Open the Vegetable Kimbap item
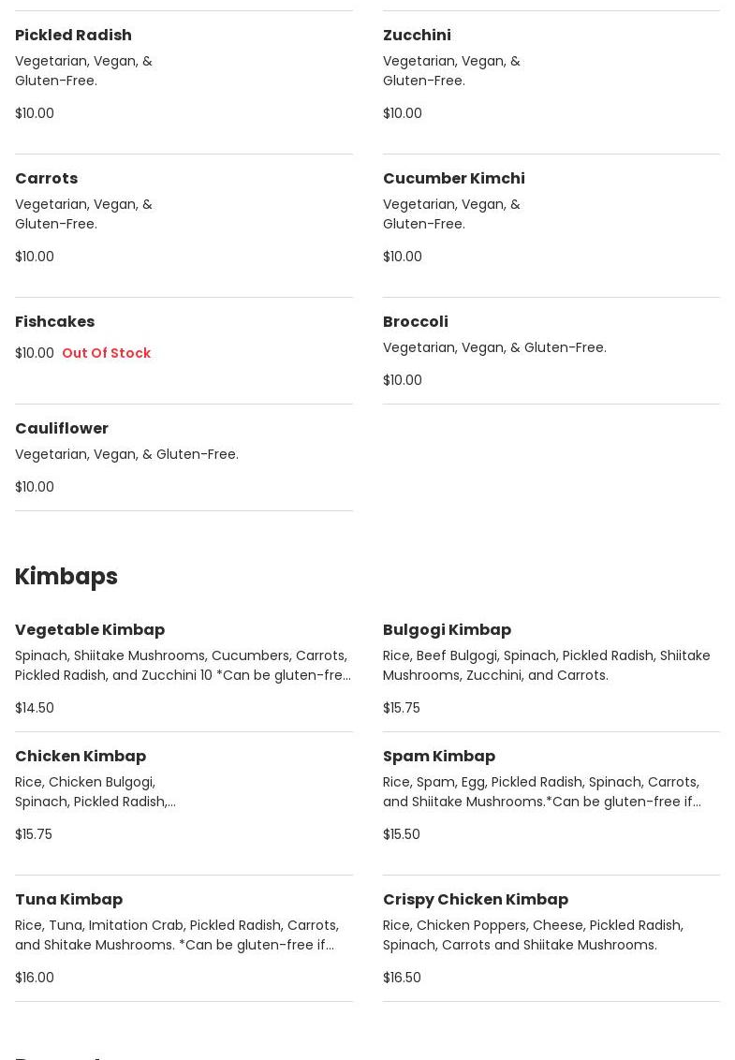Image resolution: width=735 pixels, height=1060 pixels. (90, 630)
